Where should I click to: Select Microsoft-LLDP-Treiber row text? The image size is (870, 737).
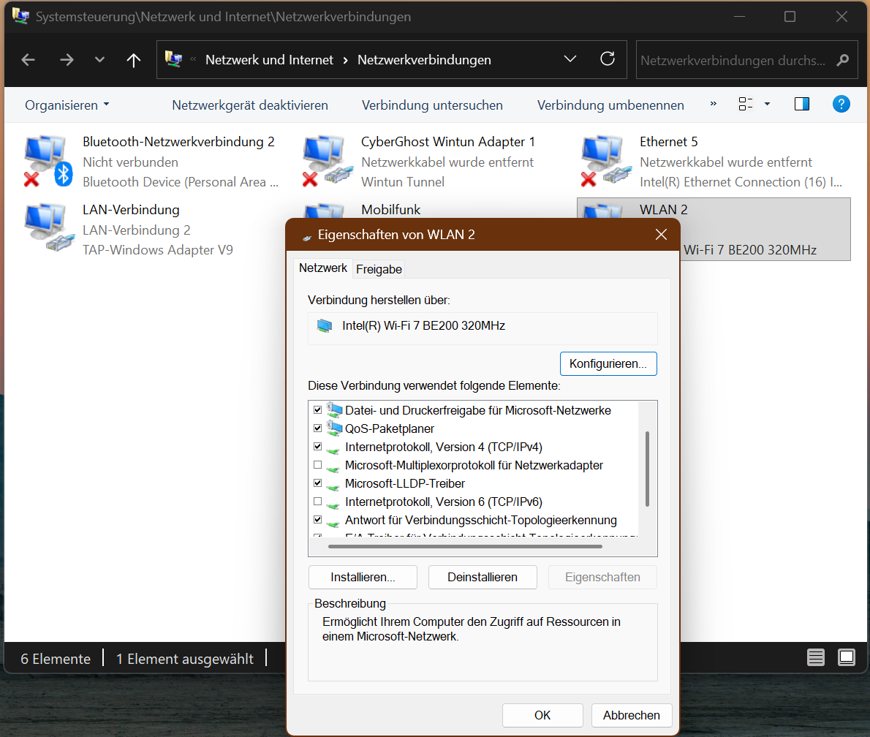[404, 483]
